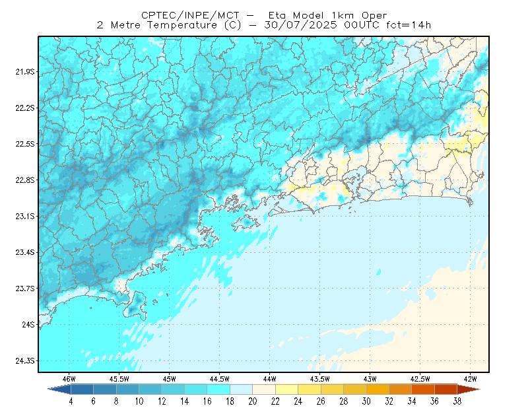Image resolution: width=528 pixels, height=408 pixels.
Task: Click the CPTEC/INPE/MCT Eta Model title
Action: point(264,15)
